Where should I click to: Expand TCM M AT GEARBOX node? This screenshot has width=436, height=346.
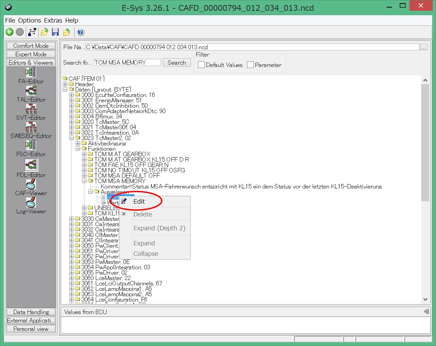[x=84, y=154]
